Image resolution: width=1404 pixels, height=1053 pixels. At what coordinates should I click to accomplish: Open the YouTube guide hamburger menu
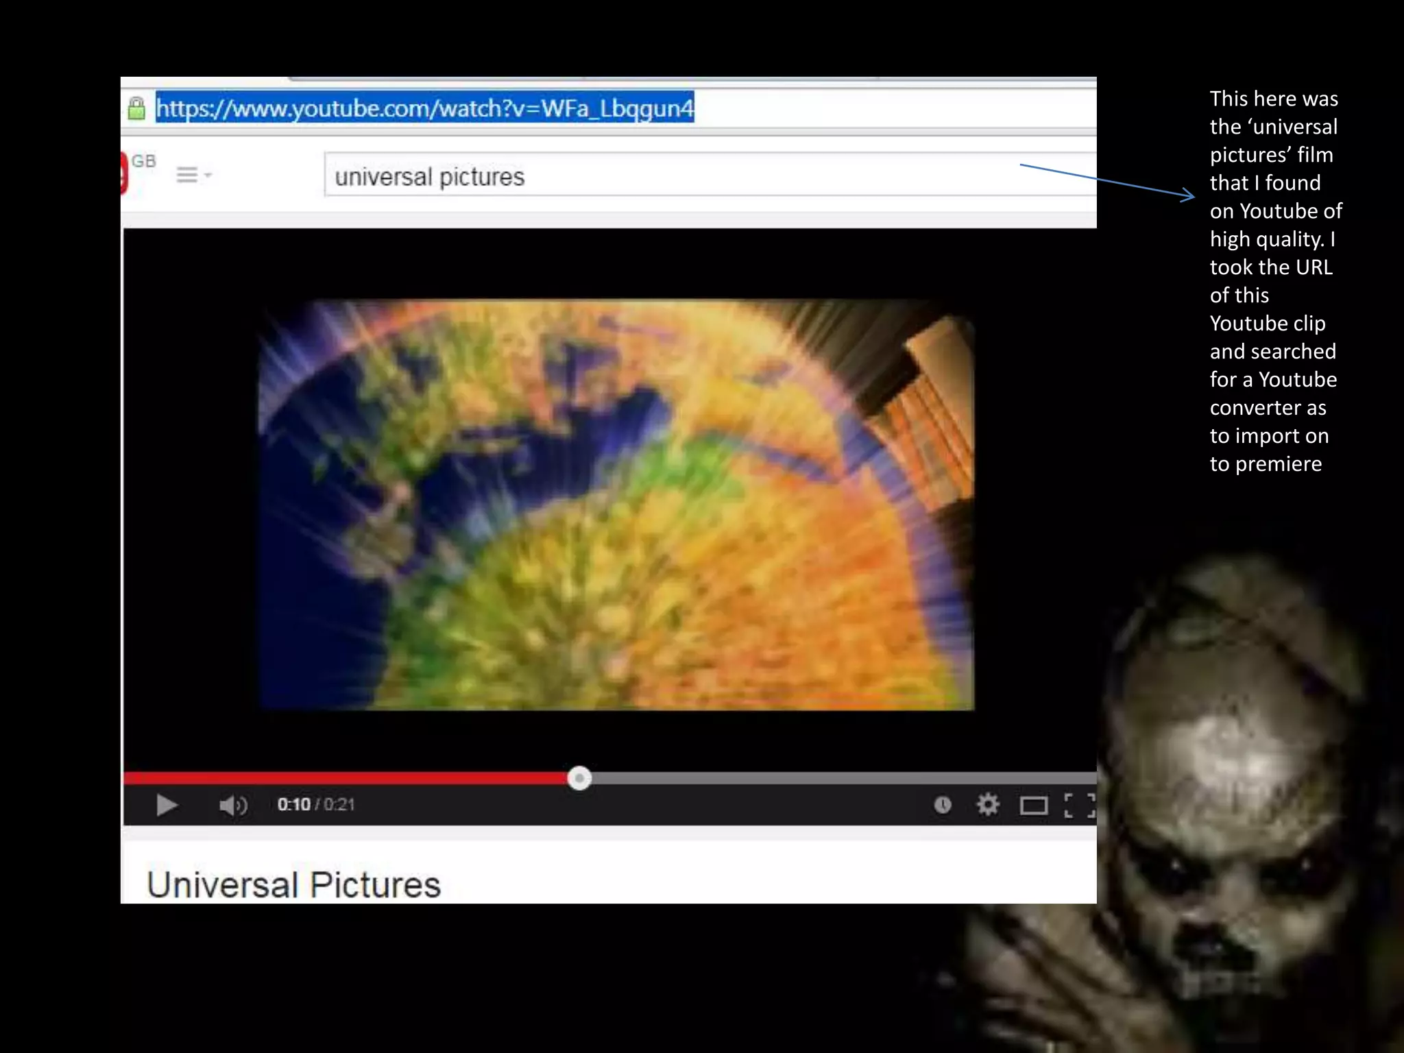point(186,175)
